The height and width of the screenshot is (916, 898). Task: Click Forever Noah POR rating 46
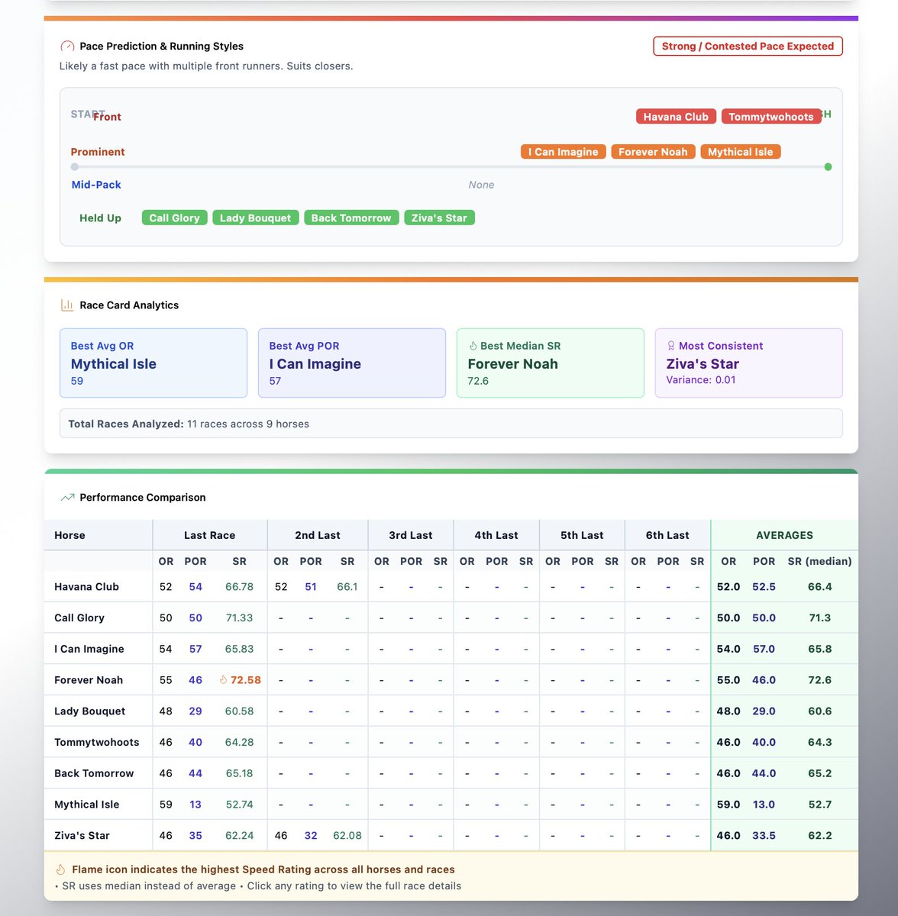click(195, 680)
